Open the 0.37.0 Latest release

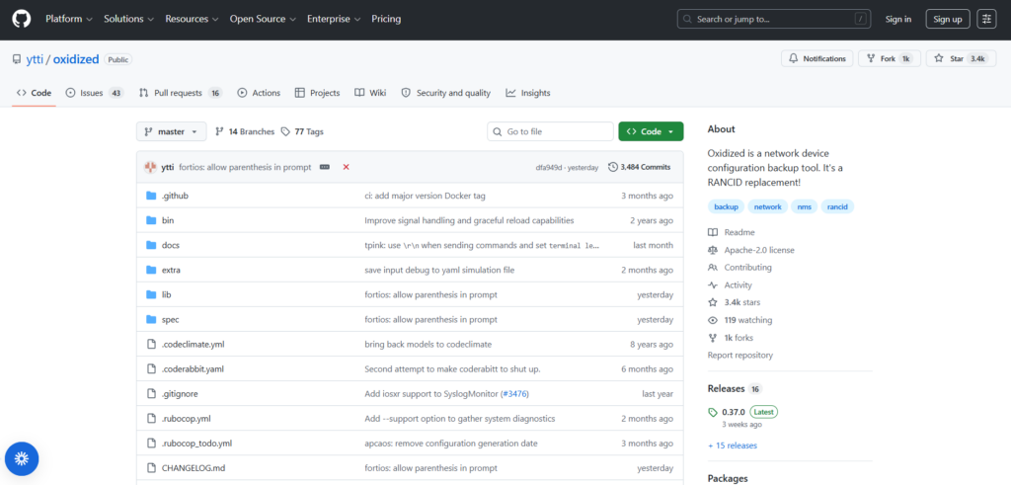coord(742,412)
